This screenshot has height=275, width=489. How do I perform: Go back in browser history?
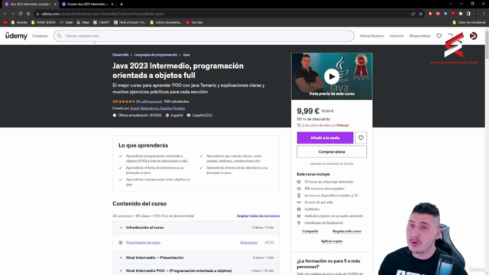[5, 14]
